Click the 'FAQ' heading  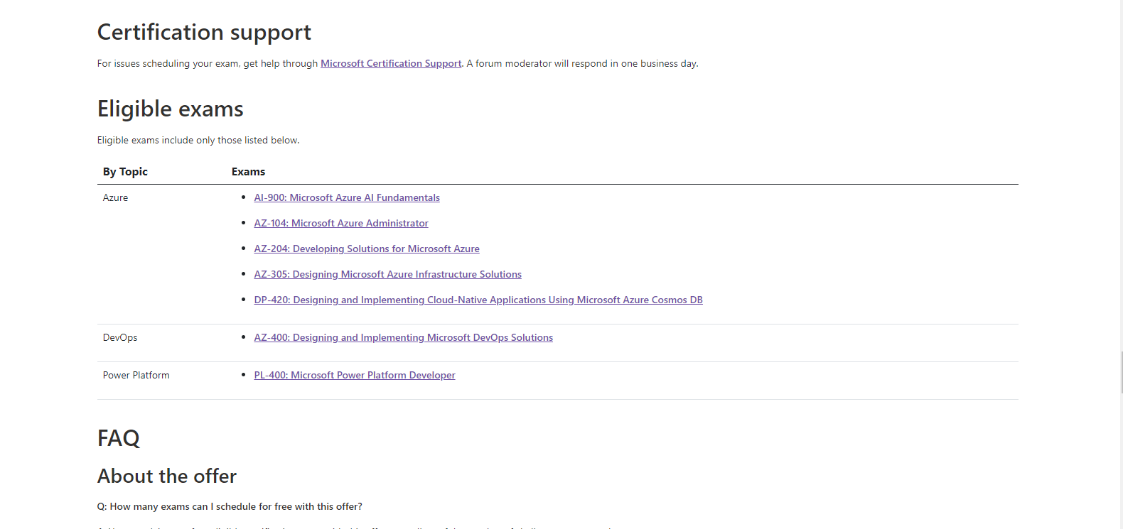point(118,437)
